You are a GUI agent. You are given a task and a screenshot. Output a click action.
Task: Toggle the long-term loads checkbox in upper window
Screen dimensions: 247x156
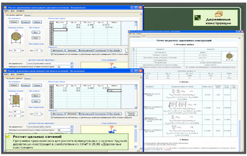[x=52, y=54]
